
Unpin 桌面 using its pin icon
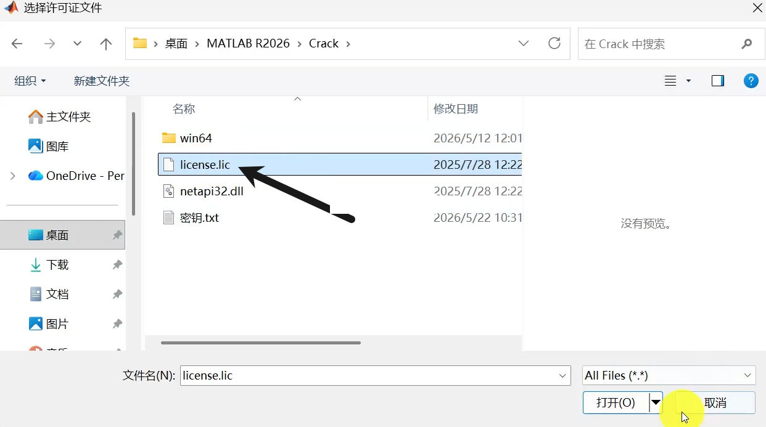[x=117, y=235]
